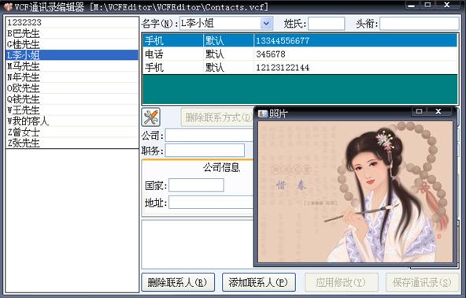The image size is (466, 298).
Task: Minimize the VCF editor main window
Action: click(x=412, y=5)
